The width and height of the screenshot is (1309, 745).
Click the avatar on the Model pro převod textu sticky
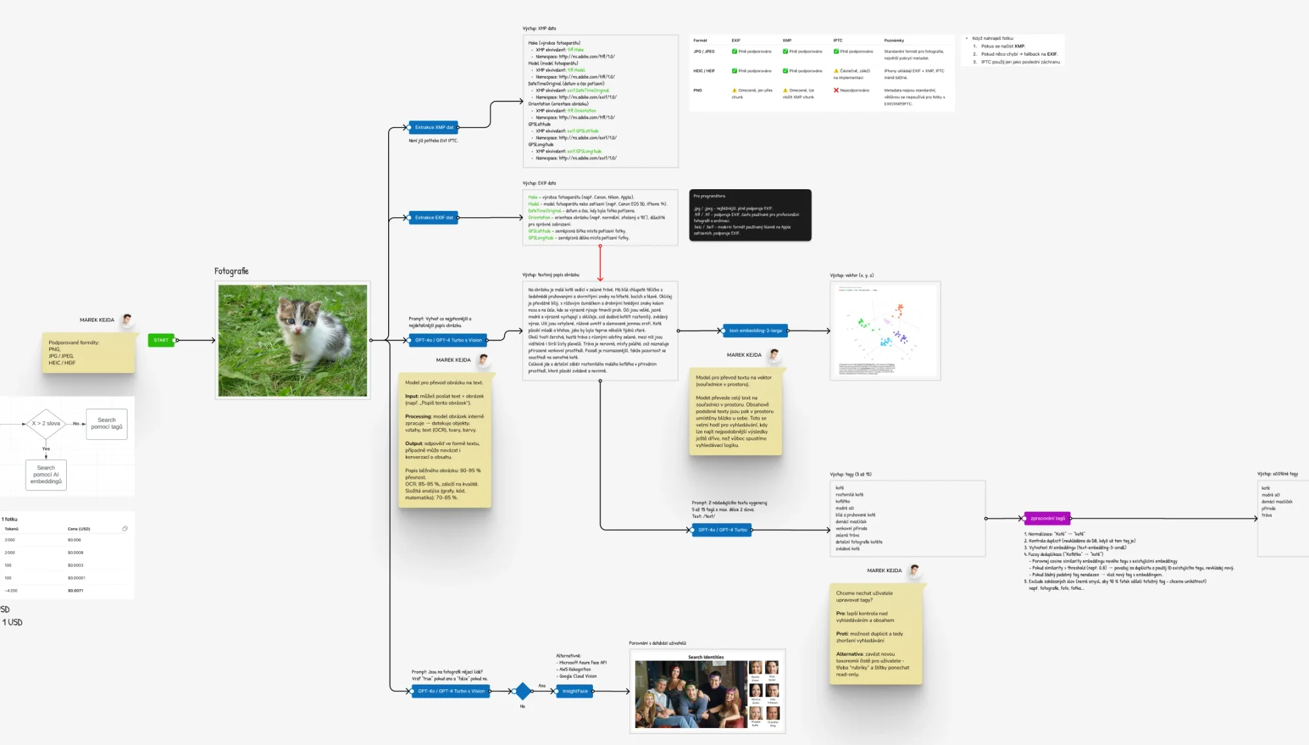coord(774,355)
